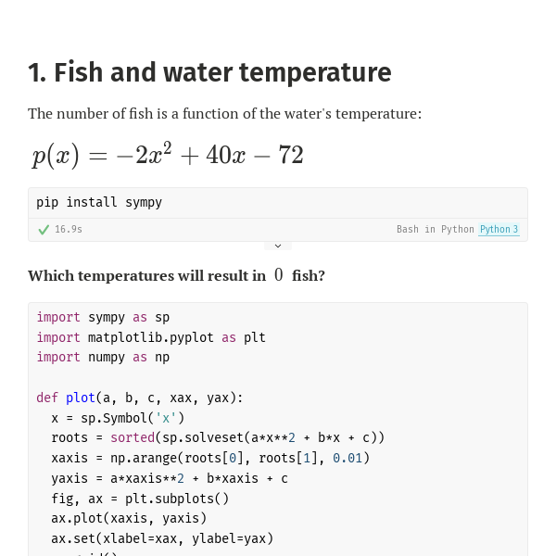This screenshot has width=556, height=556.
Task: Open the Python 3 kernel link
Action: [x=499, y=230]
